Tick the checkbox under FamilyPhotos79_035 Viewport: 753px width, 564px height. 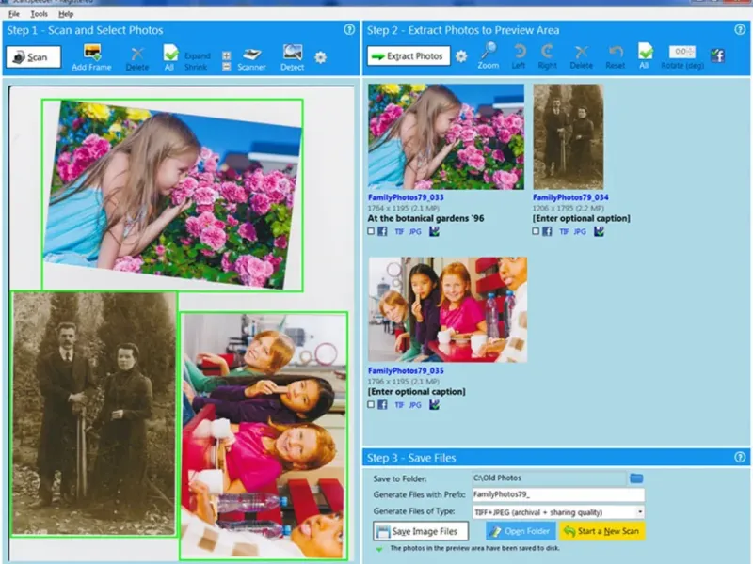372,404
